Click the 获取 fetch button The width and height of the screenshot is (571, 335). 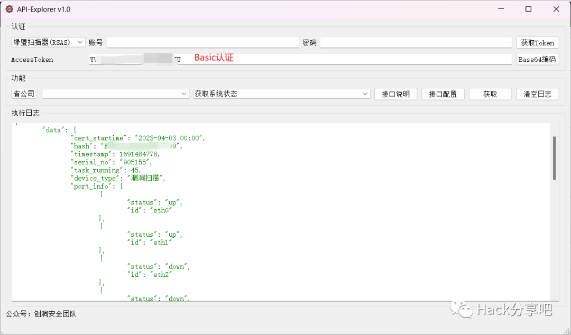click(490, 94)
